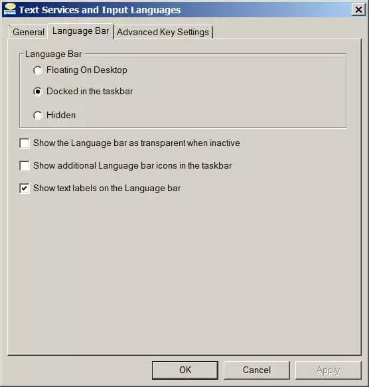Go to Advanced Key Settings tab

[163, 32]
